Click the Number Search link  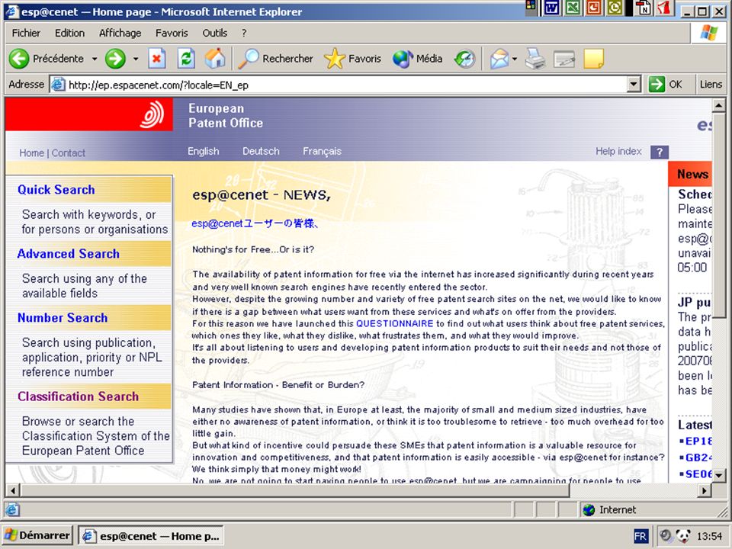click(63, 317)
